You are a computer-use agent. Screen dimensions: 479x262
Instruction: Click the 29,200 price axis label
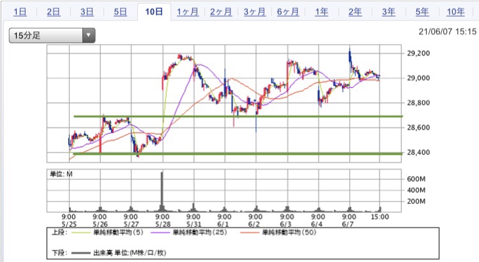(418, 54)
